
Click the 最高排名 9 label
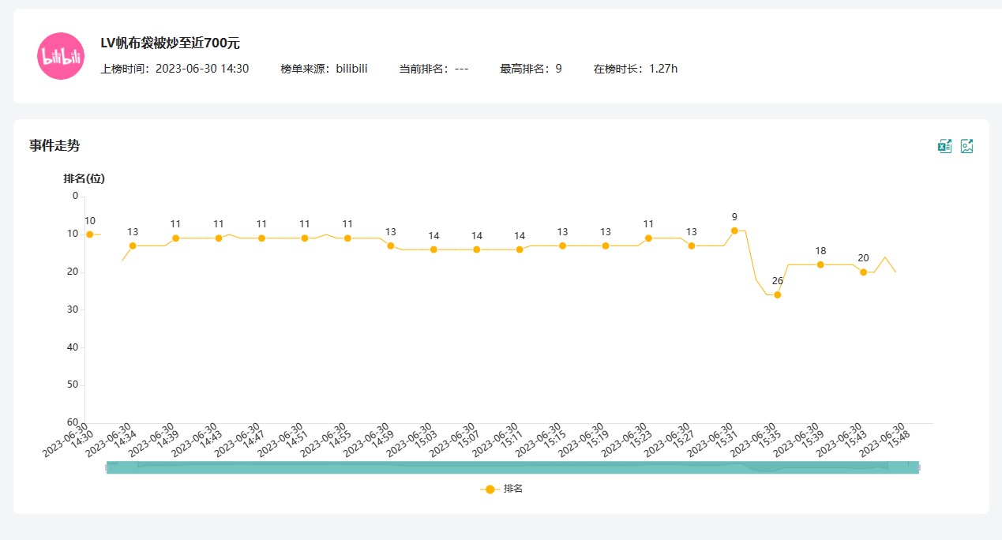coord(531,69)
